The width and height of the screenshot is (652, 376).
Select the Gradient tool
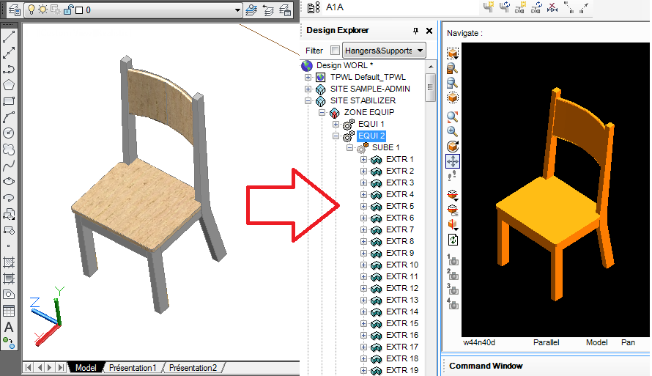pos(9,279)
